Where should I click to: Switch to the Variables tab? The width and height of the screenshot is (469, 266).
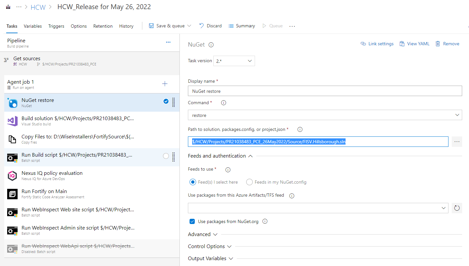pyautogui.click(x=33, y=26)
